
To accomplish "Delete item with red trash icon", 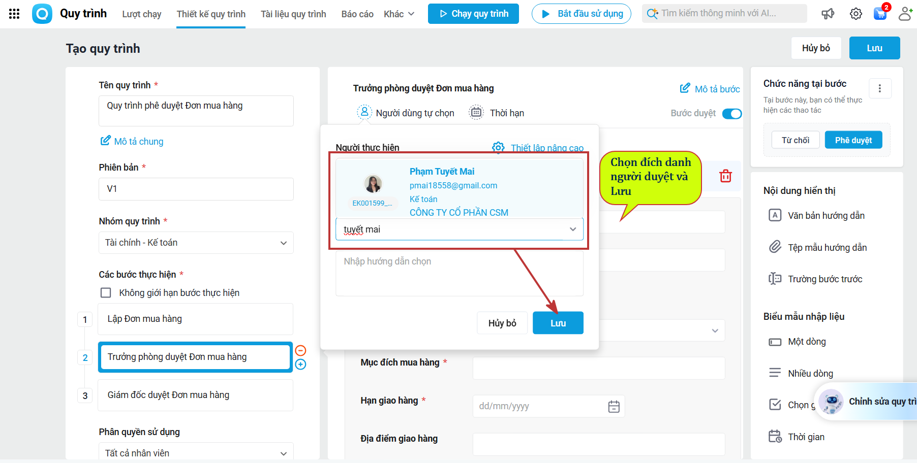I will [x=725, y=176].
